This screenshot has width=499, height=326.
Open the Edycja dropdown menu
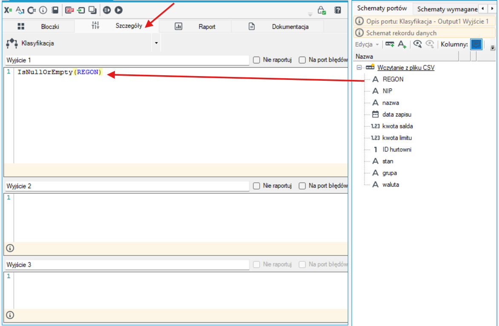(367, 44)
